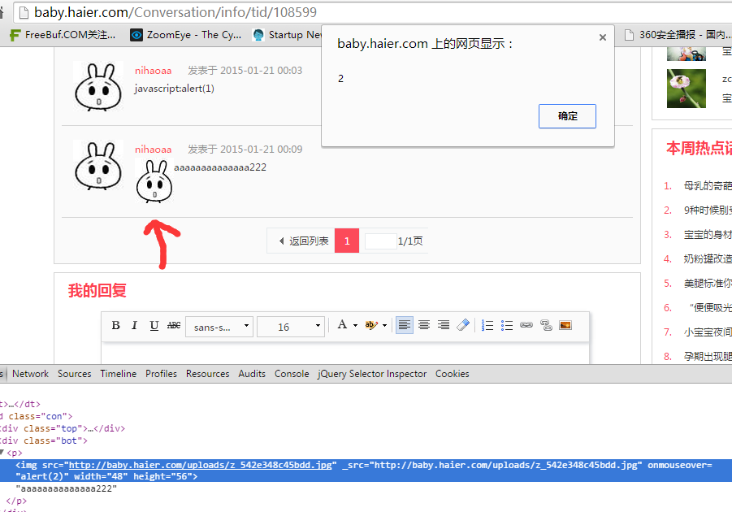Click the font color A icon

(x=342, y=324)
